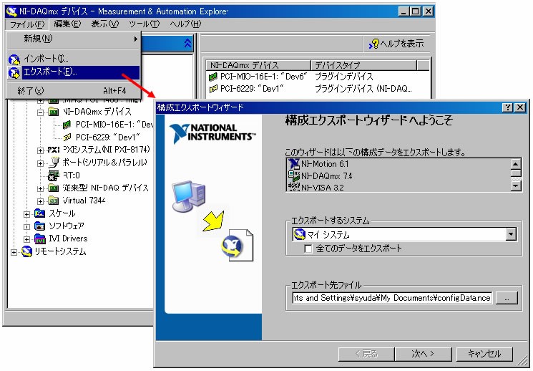Click the Import menu entry icon

point(14,59)
